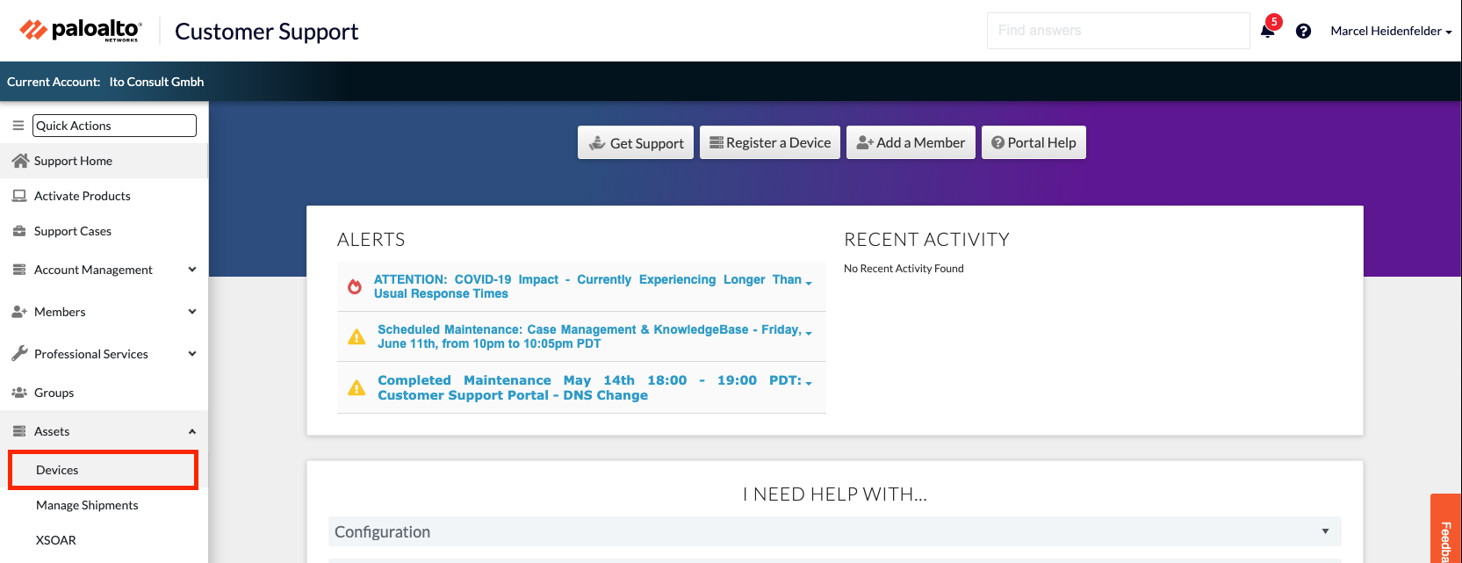Select Manage Shipments in sidebar
The width and height of the screenshot is (1462, 563).
[x=87, y=505]
